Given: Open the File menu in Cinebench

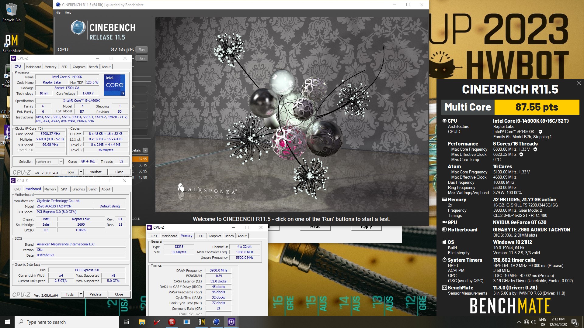Looking at the screenshot, I should 58,12.
